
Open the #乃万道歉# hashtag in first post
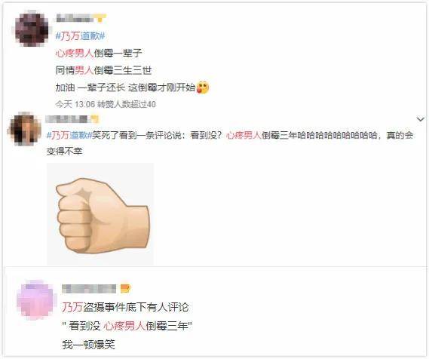pos(80,36)
